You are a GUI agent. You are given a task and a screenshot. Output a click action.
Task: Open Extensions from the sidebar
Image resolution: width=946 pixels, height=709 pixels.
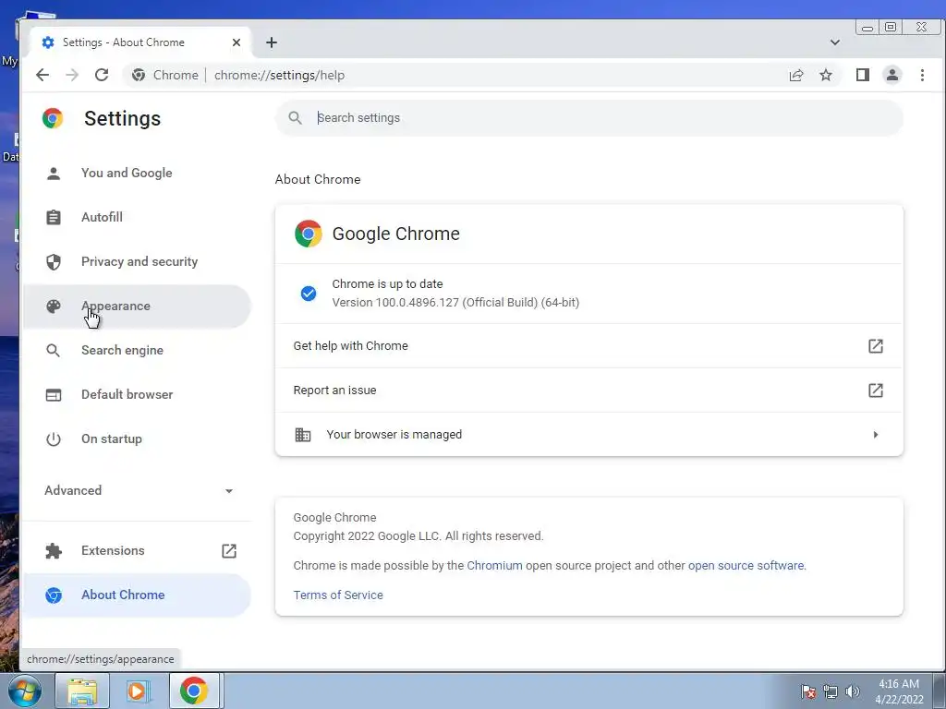[137, 550]
